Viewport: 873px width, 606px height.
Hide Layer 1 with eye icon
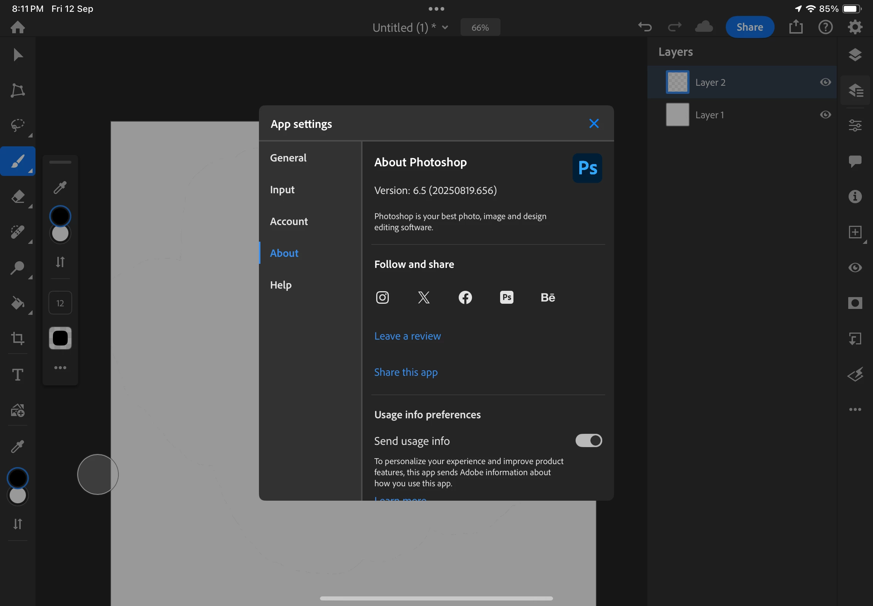[x=825, y=115]
